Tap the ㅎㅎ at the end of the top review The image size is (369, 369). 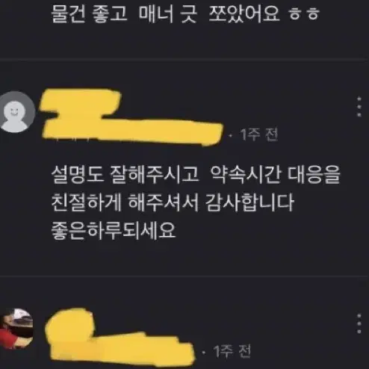(304, 14)
